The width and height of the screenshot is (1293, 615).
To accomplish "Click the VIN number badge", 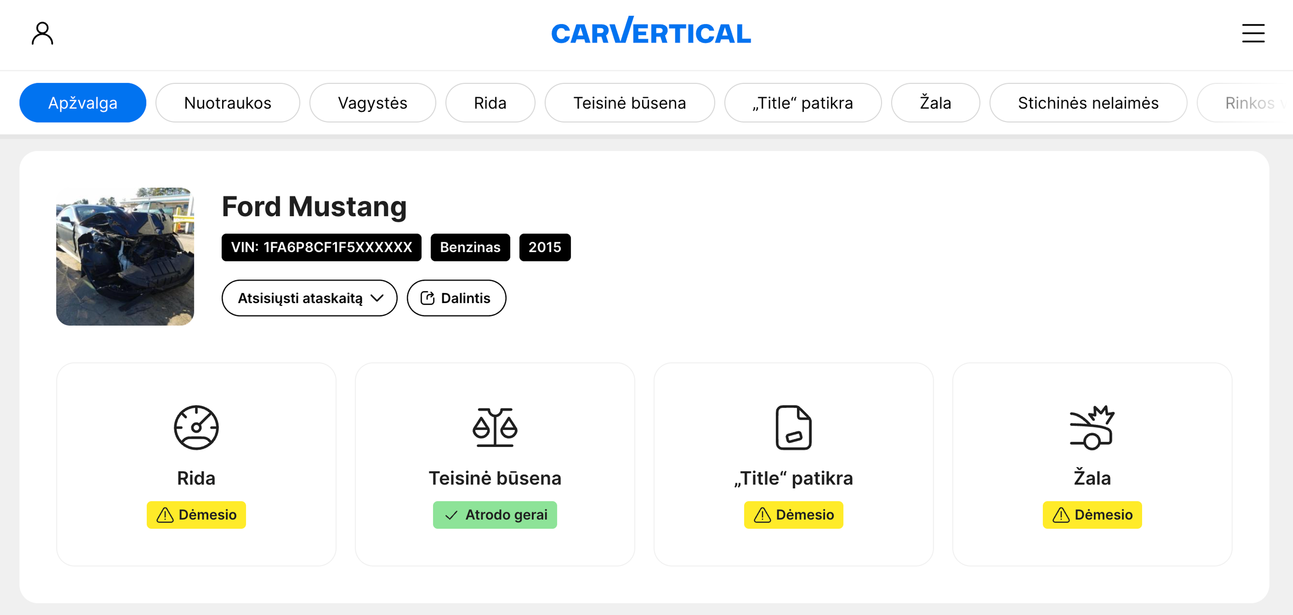I will pyautogui.click(x=321, y=247).
